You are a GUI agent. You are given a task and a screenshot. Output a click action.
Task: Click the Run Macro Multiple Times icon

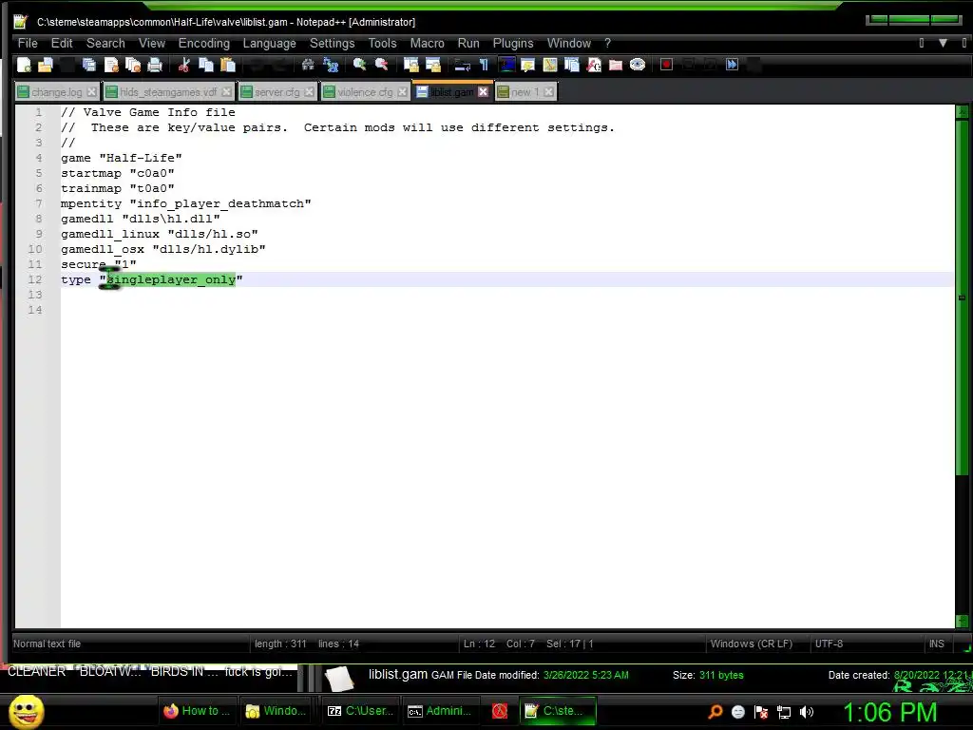tap(733, 65)
